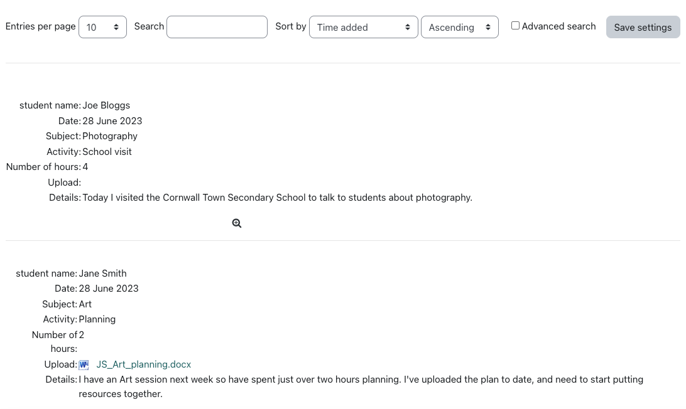Click the School visit activity value
The height and width of the screenshot is (409, 686).
[107, 152]
